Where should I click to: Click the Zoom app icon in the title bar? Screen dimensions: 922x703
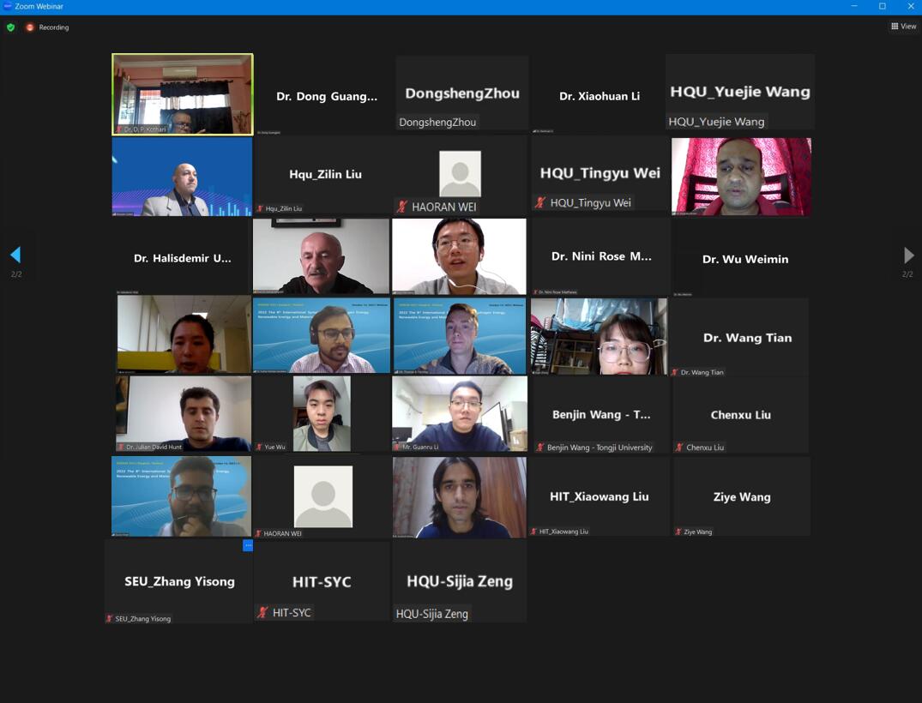click(8, 7)
